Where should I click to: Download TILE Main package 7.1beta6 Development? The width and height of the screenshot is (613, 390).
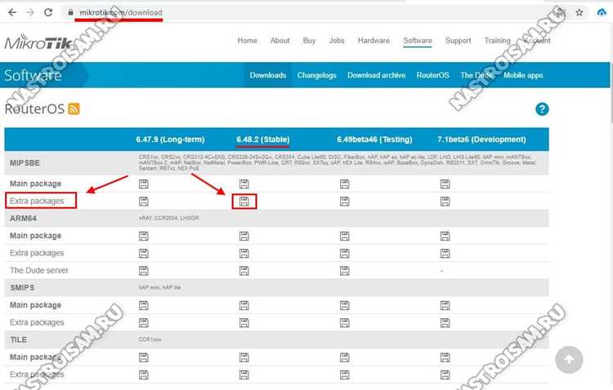coord(445,357)
